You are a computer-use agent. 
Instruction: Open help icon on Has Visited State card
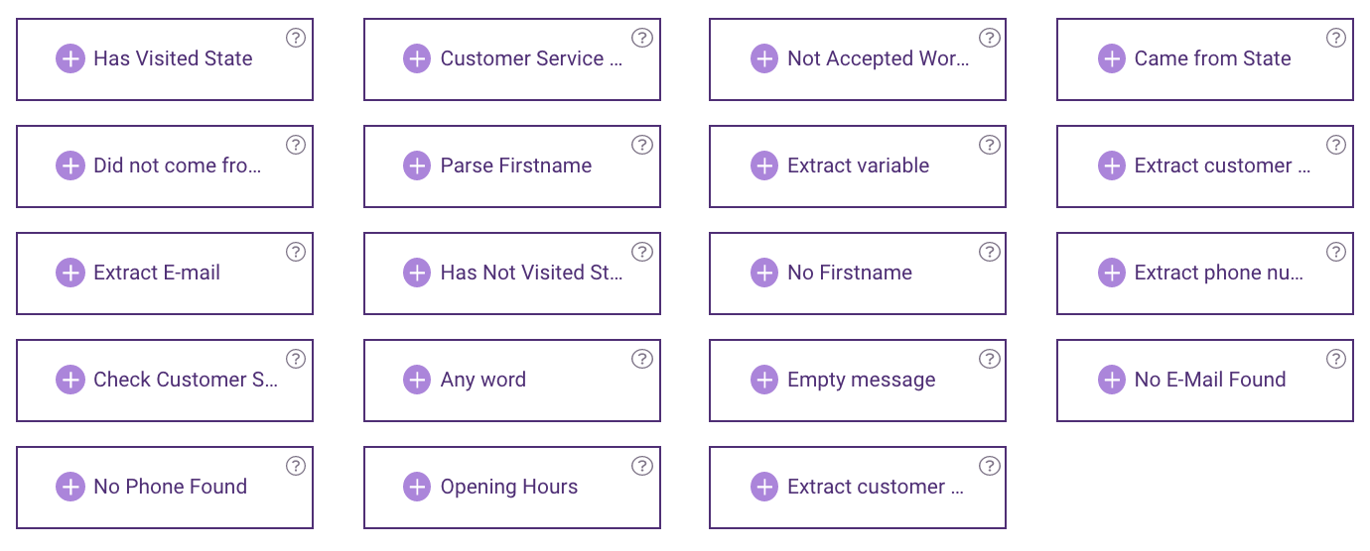(x=296, y=39)
